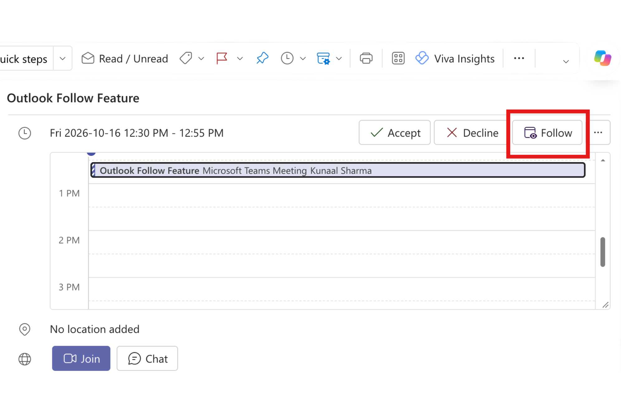
Task: Click the Quick steps button
Action: 26,58
